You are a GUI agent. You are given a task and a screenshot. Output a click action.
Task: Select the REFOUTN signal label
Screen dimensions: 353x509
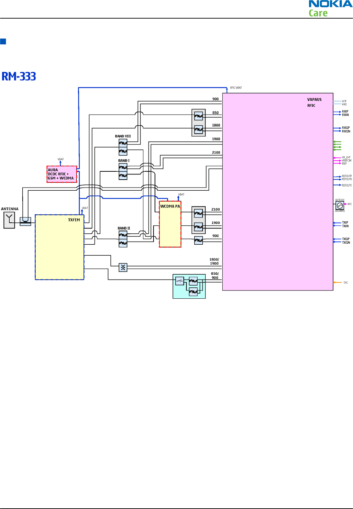(x=347, y=179)
